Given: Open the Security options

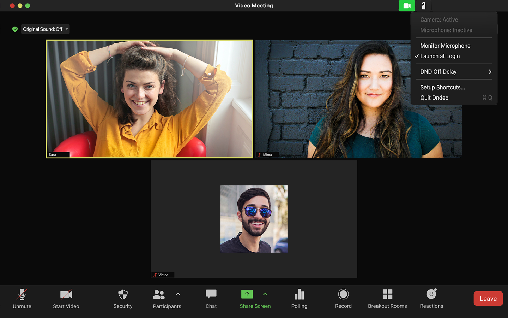Looking at the screenshot, I should [x=123, y=299].
